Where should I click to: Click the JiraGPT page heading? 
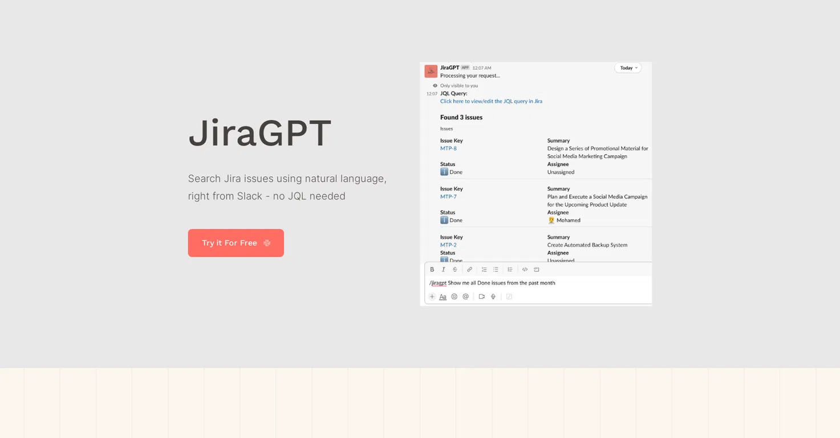click(x=260, y=133)
